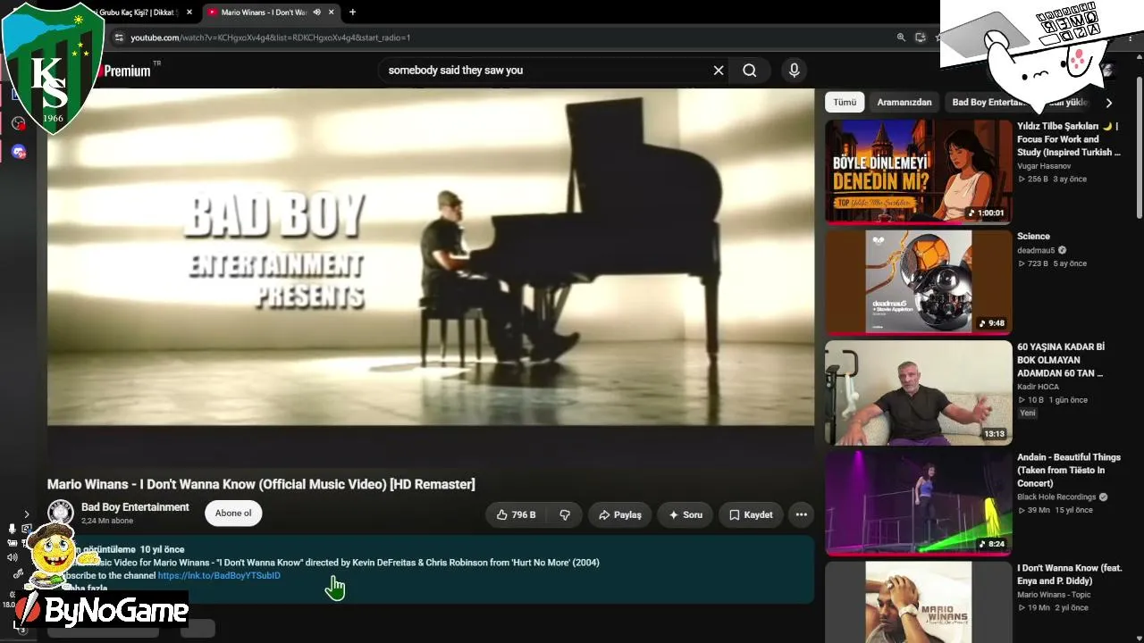Screen dimensions: 1144x643
Task: Open the Yıldız Tilbe Şarkıları video thumbnail
Action: click(x=918, y=171)
